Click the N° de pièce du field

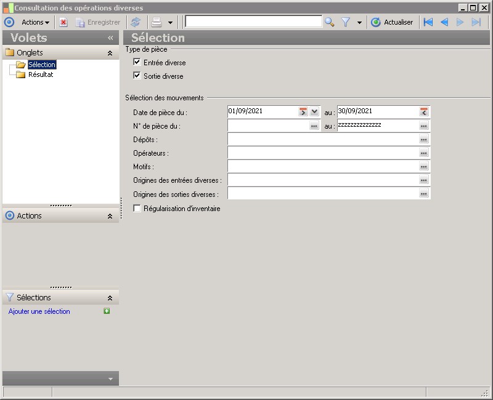268,126
